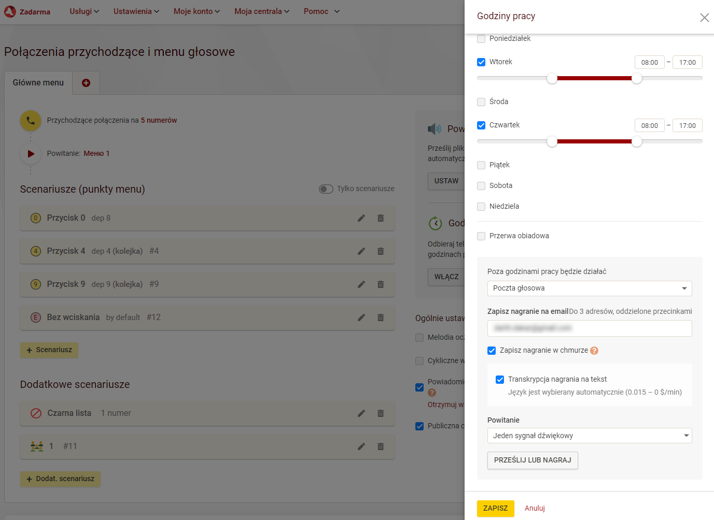Click the speaker icon in greeting panel
714x520 pixels.
434,128
